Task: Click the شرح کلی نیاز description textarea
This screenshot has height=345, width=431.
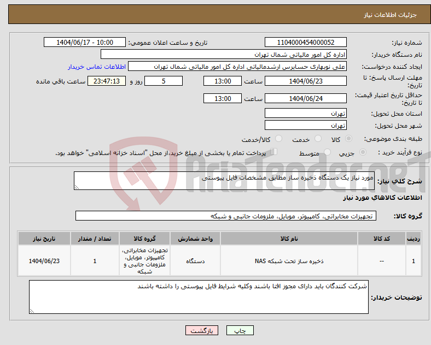Action: tap(224, 181)
